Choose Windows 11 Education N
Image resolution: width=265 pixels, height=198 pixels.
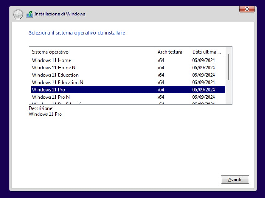[128, 82]
